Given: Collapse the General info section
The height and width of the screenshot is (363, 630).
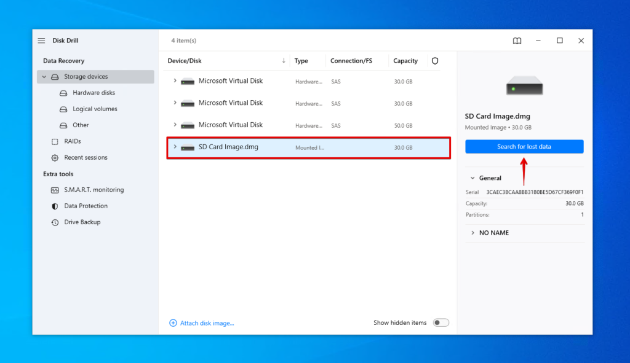Looking at the screenshot, I should [x=471, y=178].
